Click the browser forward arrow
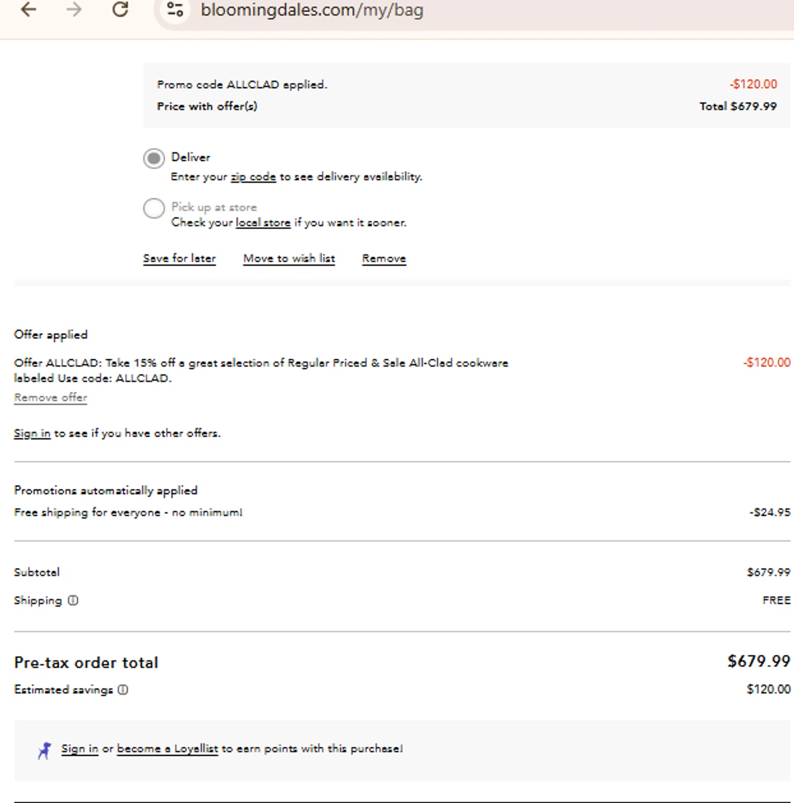794x803 pixels. [x=74, y=10]
